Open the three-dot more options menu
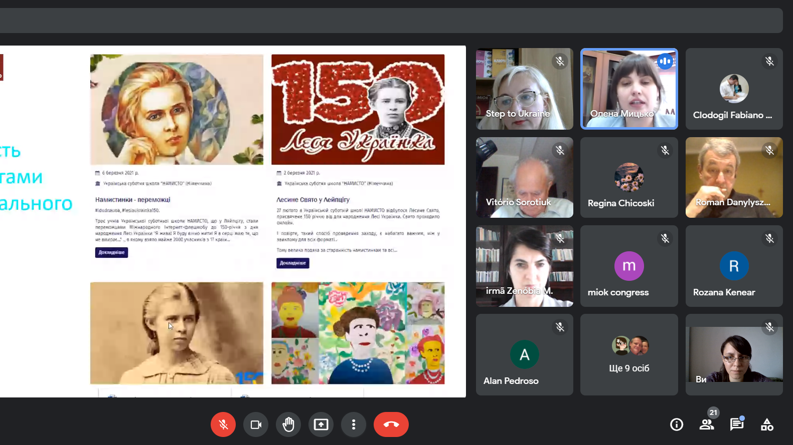 coord(354,424)
